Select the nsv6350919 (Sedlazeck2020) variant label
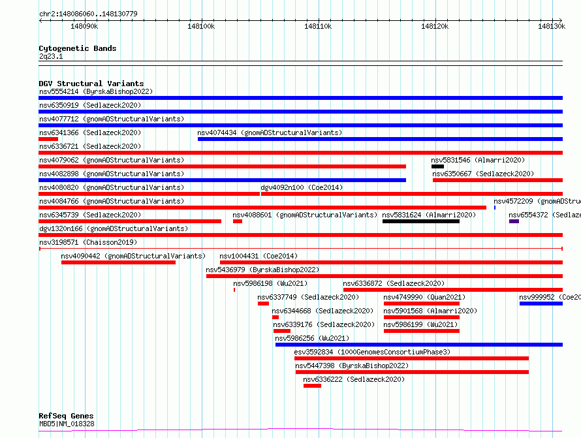The width and height of the screenshot is (581, 438). click(x=90, y=105)
